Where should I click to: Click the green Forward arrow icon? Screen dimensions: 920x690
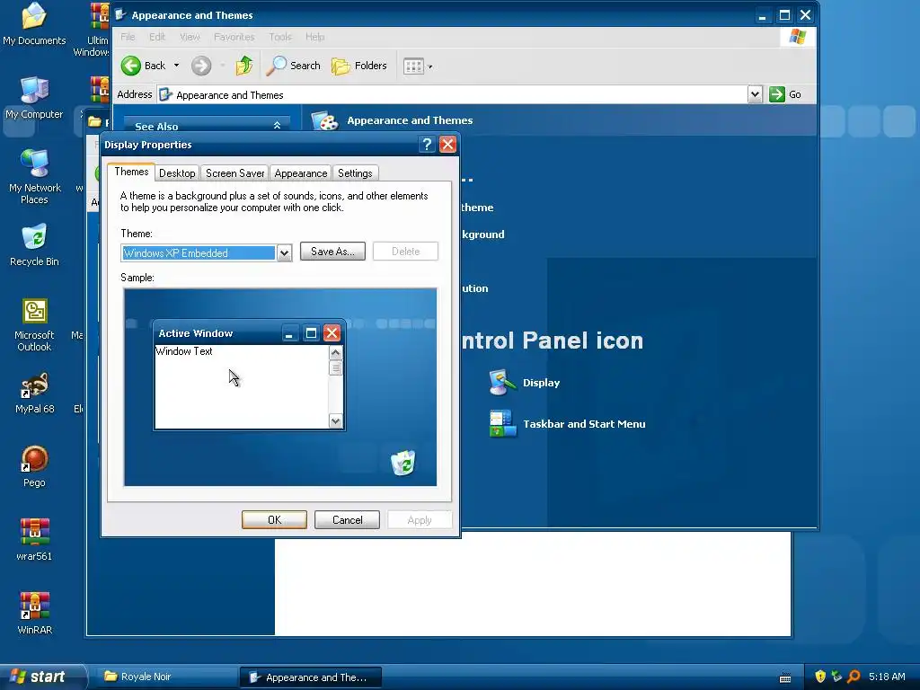click(x=201, y=66)
